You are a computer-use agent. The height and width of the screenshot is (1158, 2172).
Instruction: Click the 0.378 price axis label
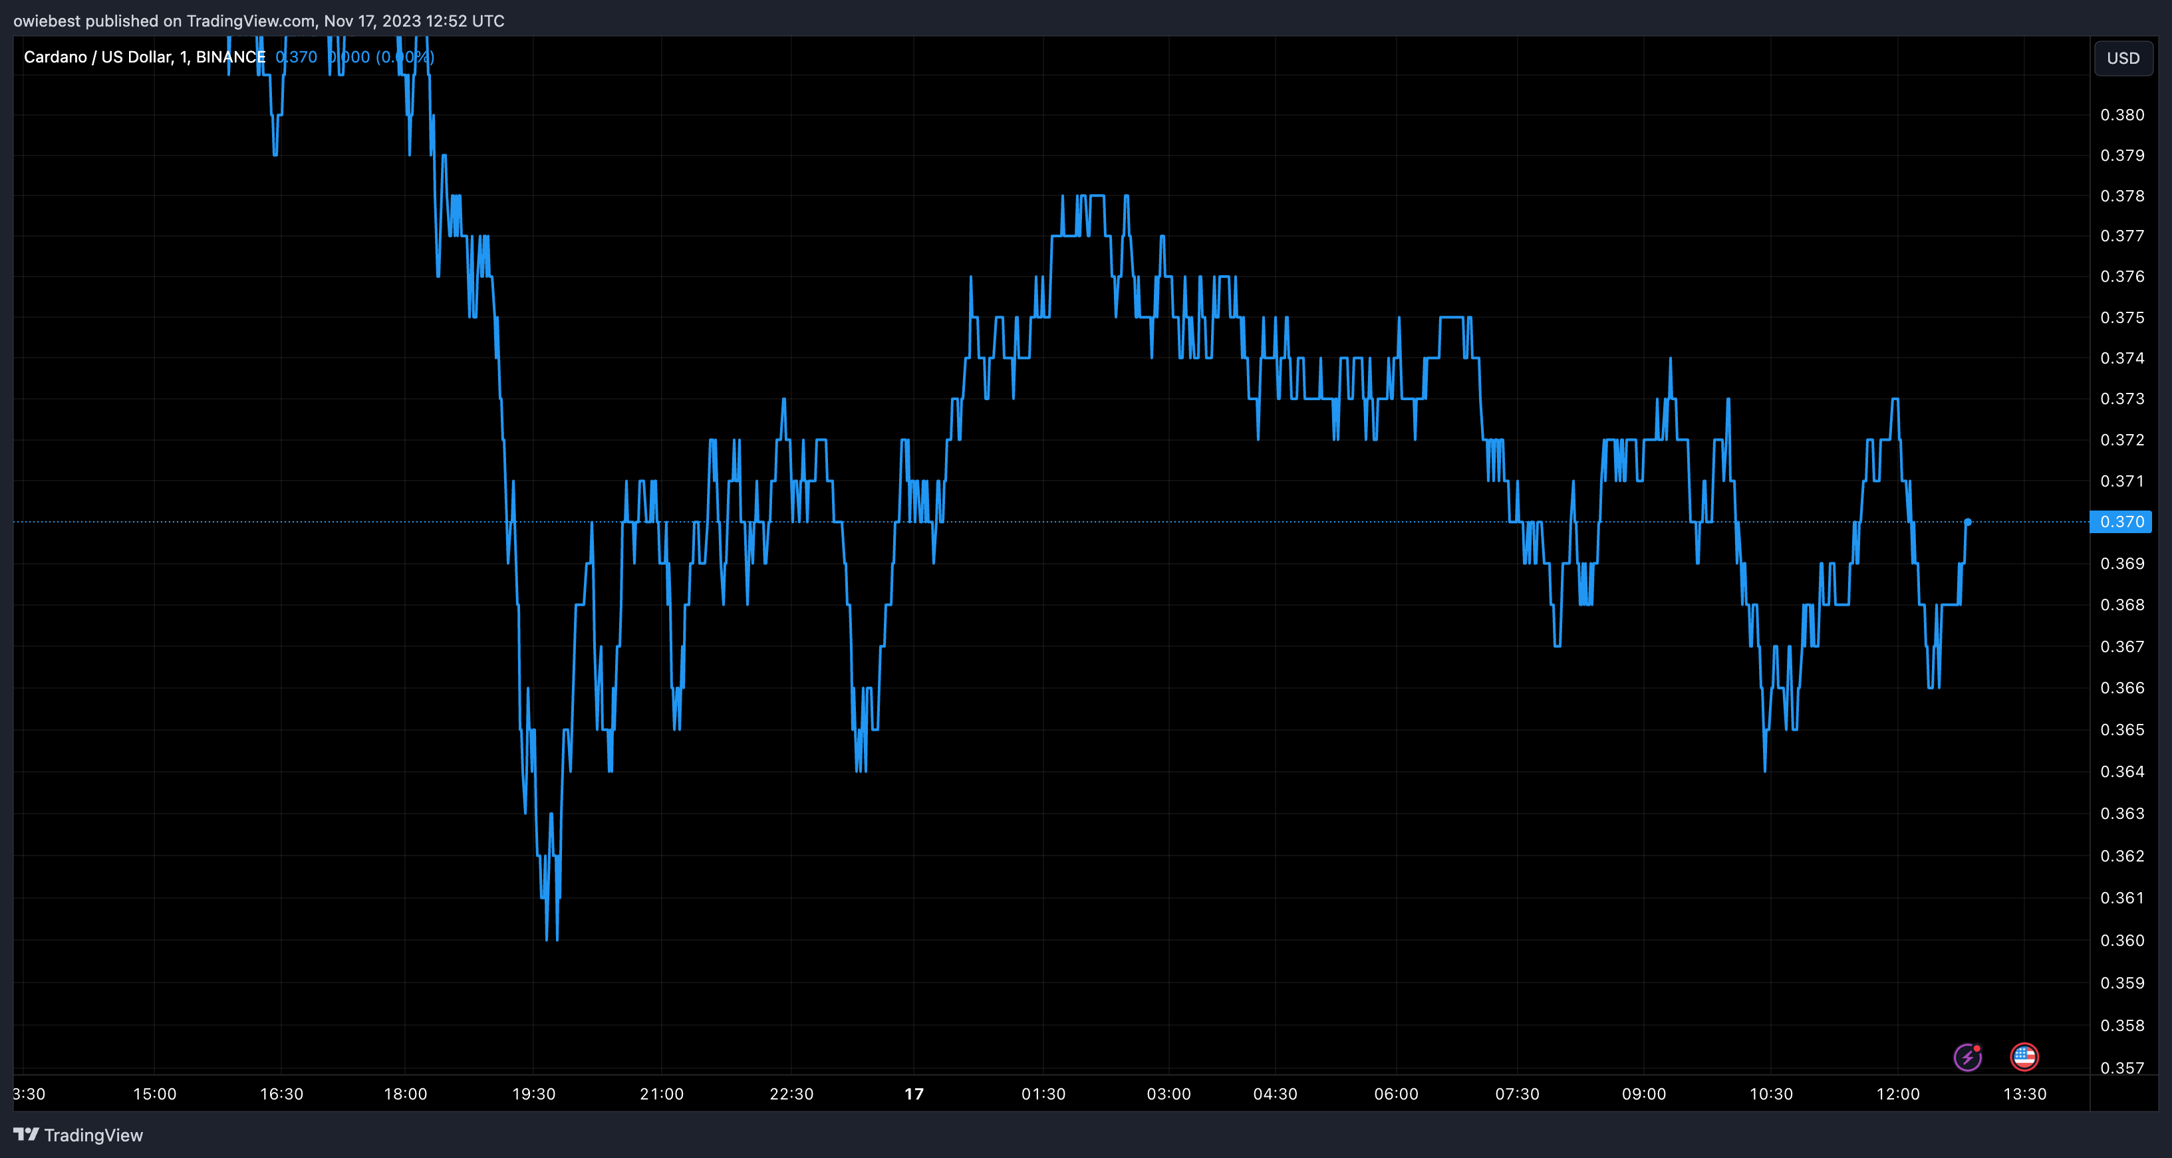click(2122, 195)
